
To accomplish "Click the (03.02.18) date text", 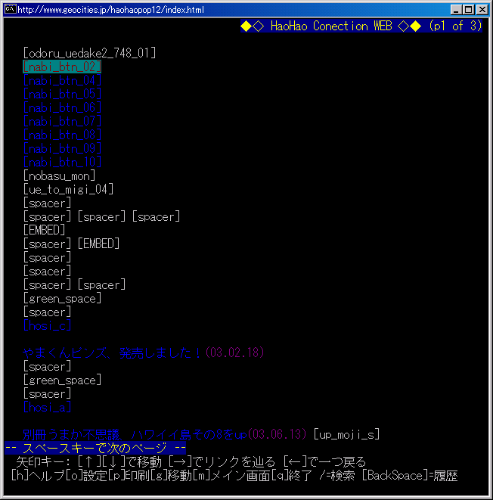I will (x=235, y=352).
